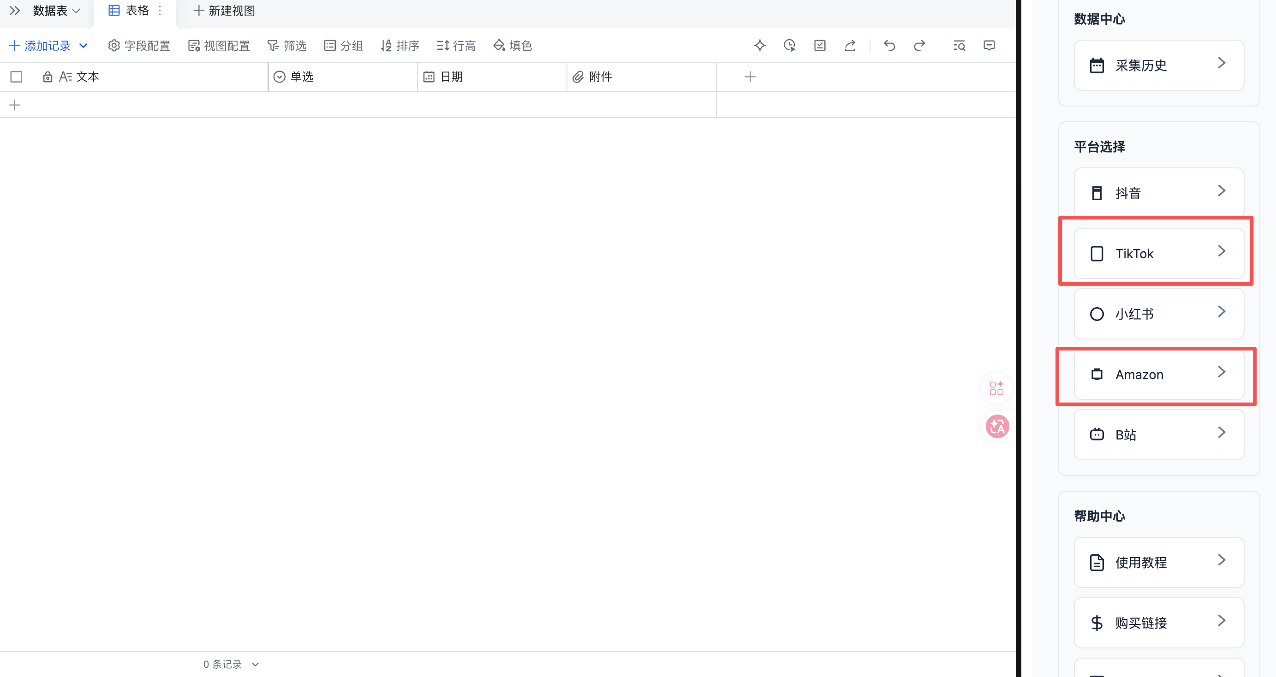Click the B站 TV icon

click(x=1097, y=434)
